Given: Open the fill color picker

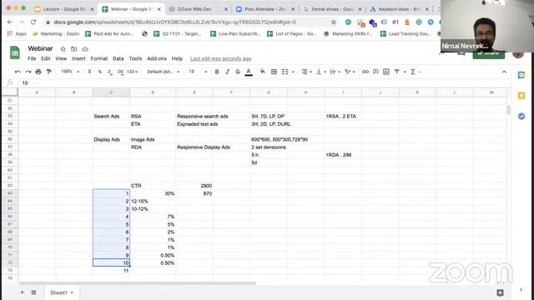Looking at the screenshot, I should point(263,72).
